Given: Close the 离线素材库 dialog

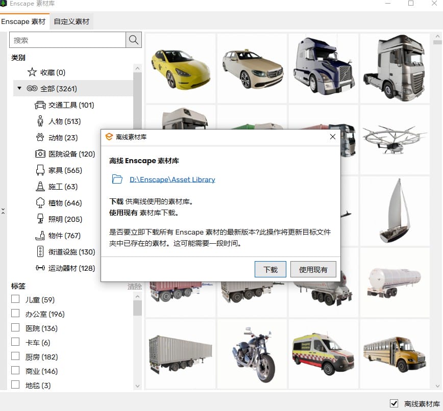Looking at the screenshot, I should [x=333, y=137].
